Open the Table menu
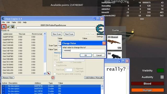This screenshot has height=94, width=167. click(x=14, y=22)
